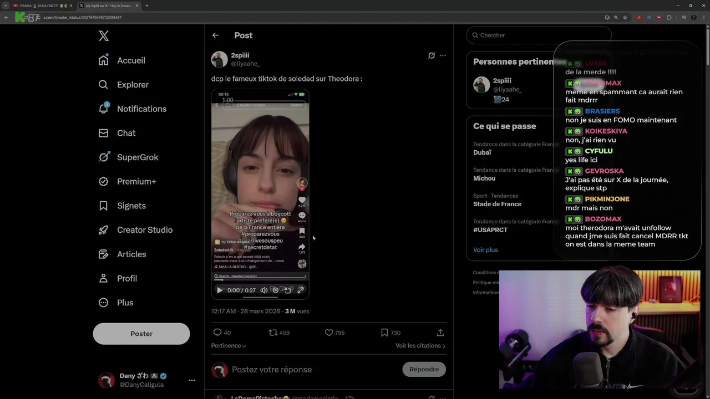Click the BRASIERS username in chat

(x=602, y=111)
